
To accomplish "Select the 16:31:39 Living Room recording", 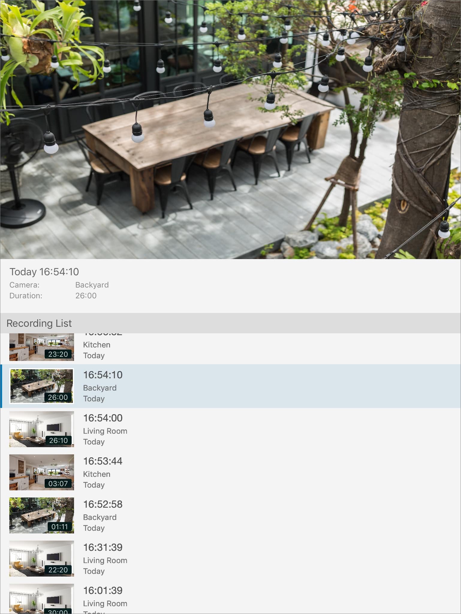I will click(230, 559).
